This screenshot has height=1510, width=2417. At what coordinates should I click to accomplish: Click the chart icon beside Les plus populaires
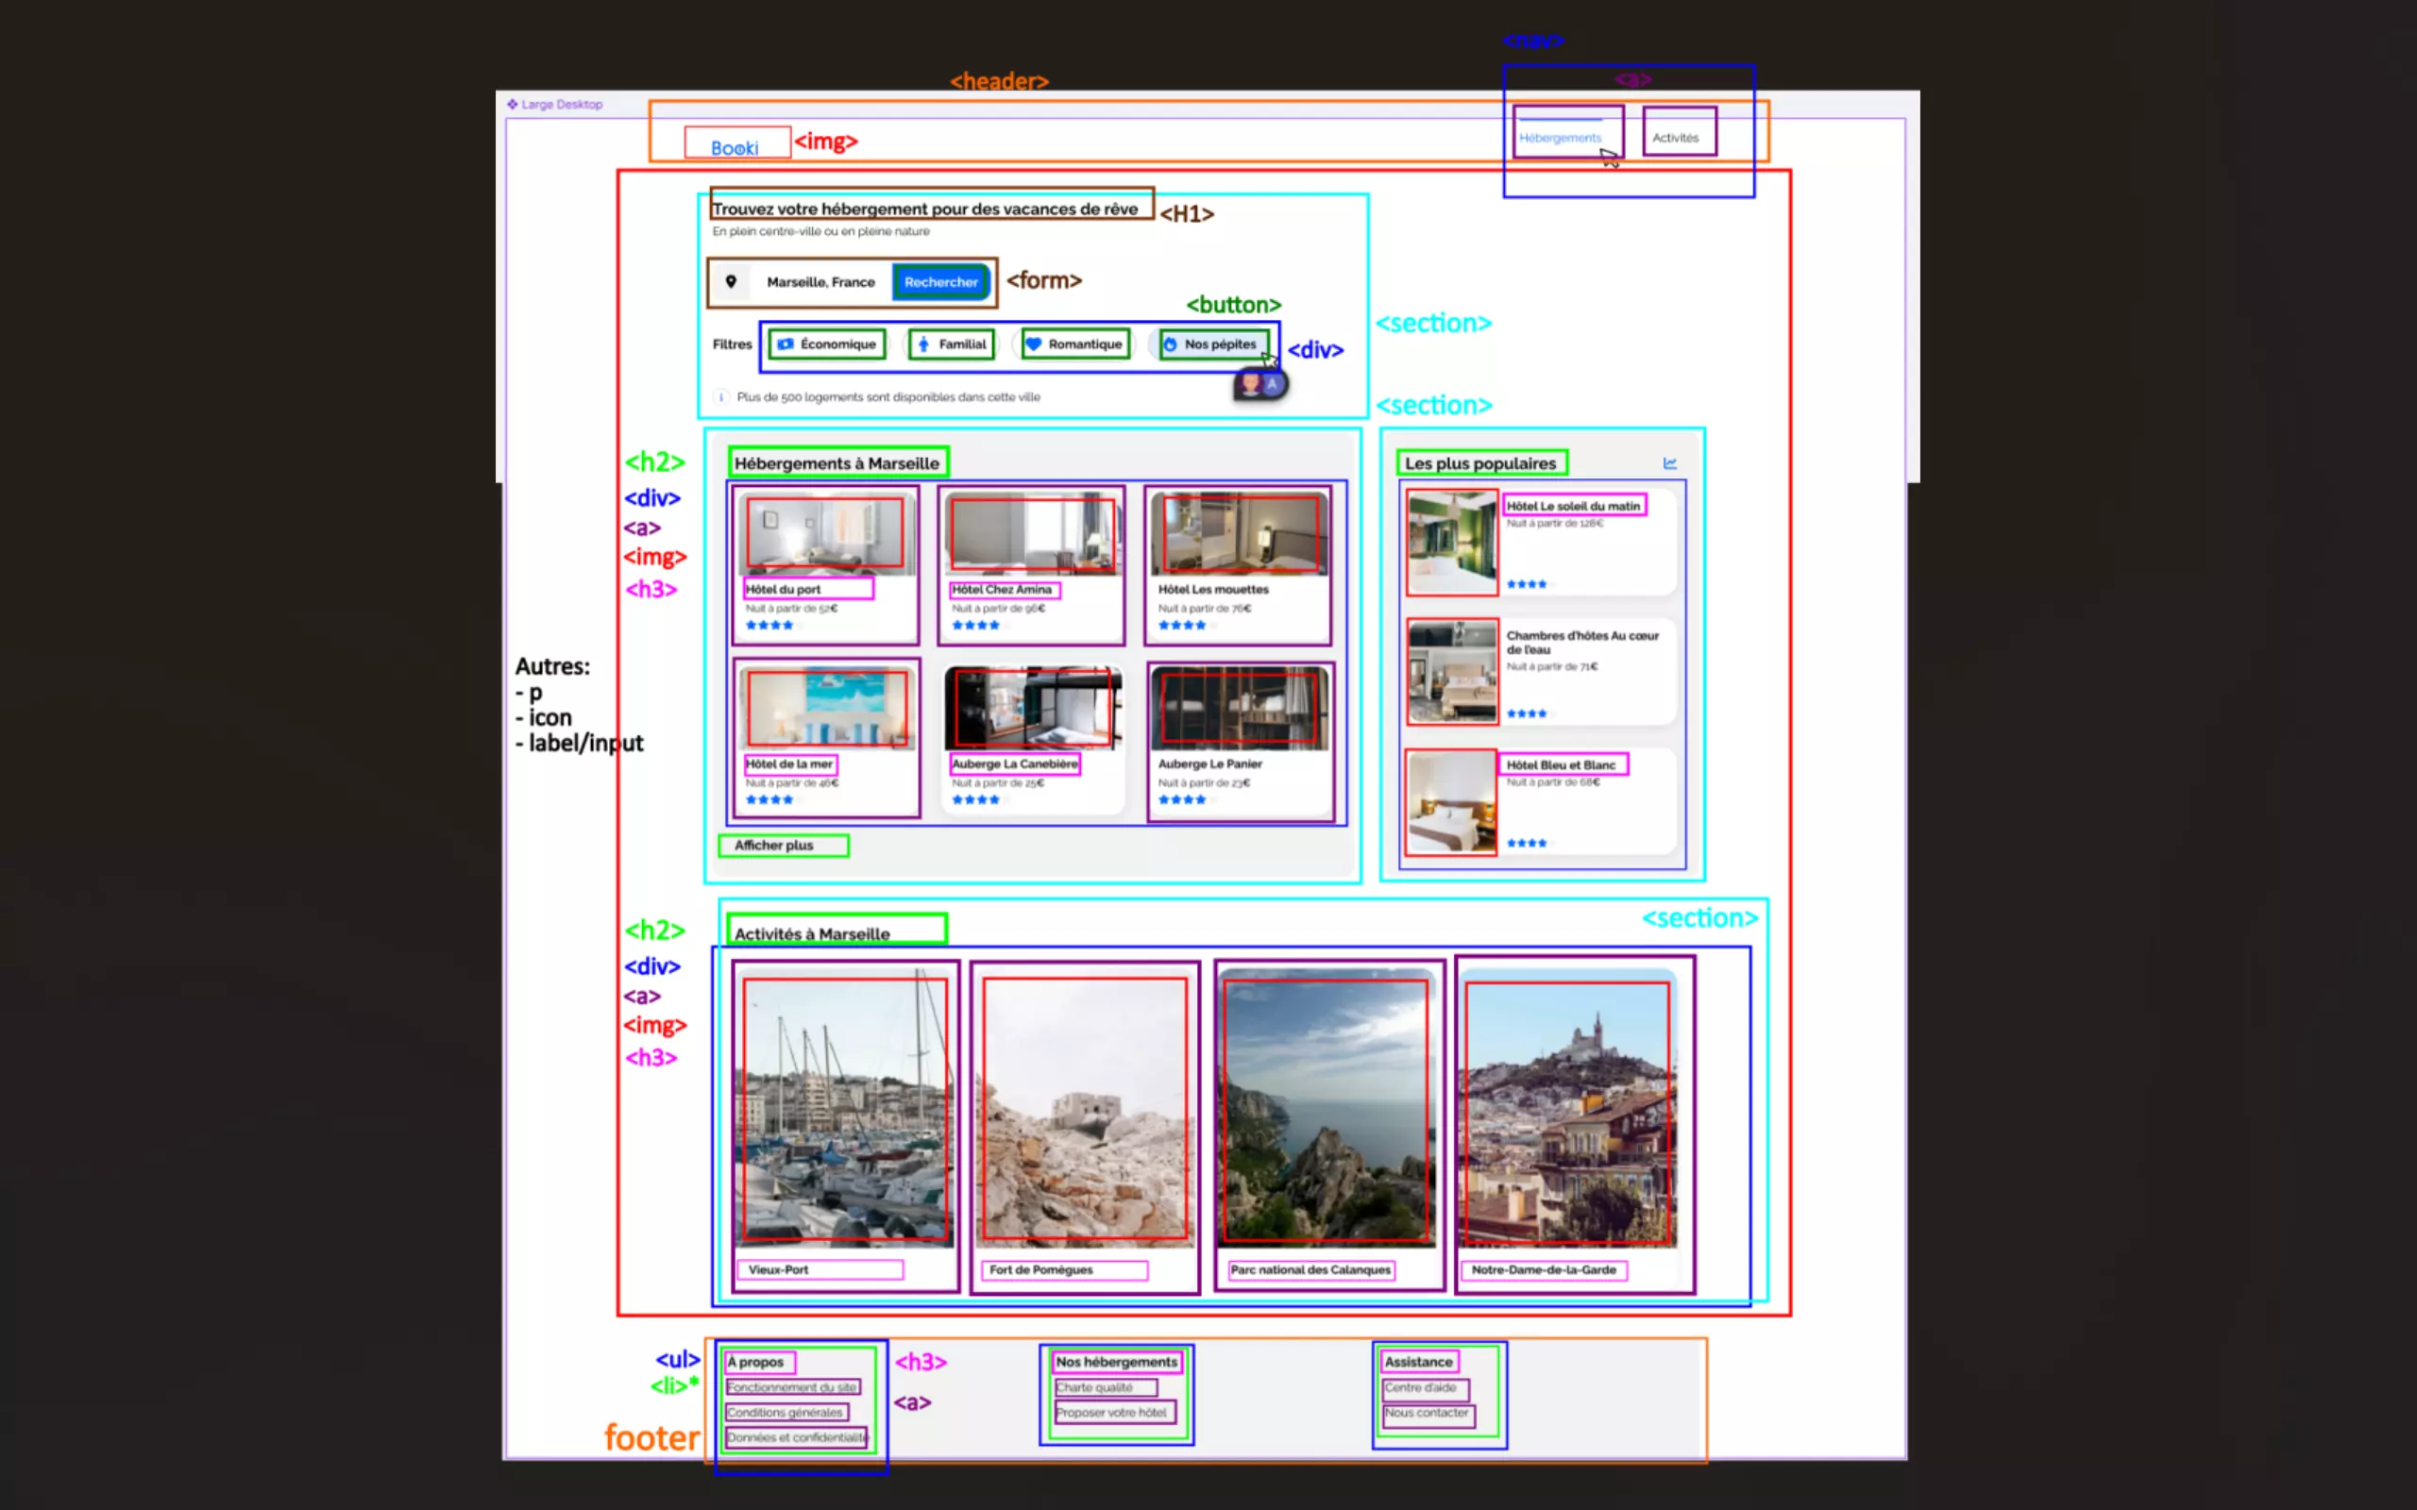[1670, 463]
